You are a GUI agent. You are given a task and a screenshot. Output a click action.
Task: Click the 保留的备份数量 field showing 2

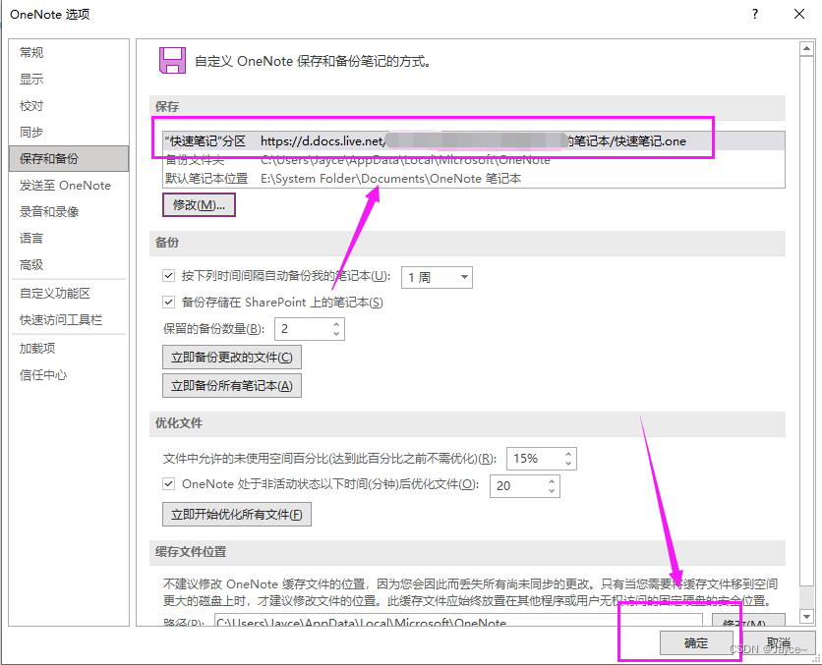303,329
